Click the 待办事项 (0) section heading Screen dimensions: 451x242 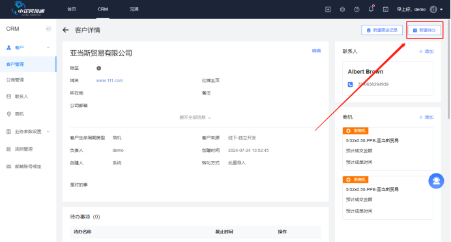pos(85,217)
